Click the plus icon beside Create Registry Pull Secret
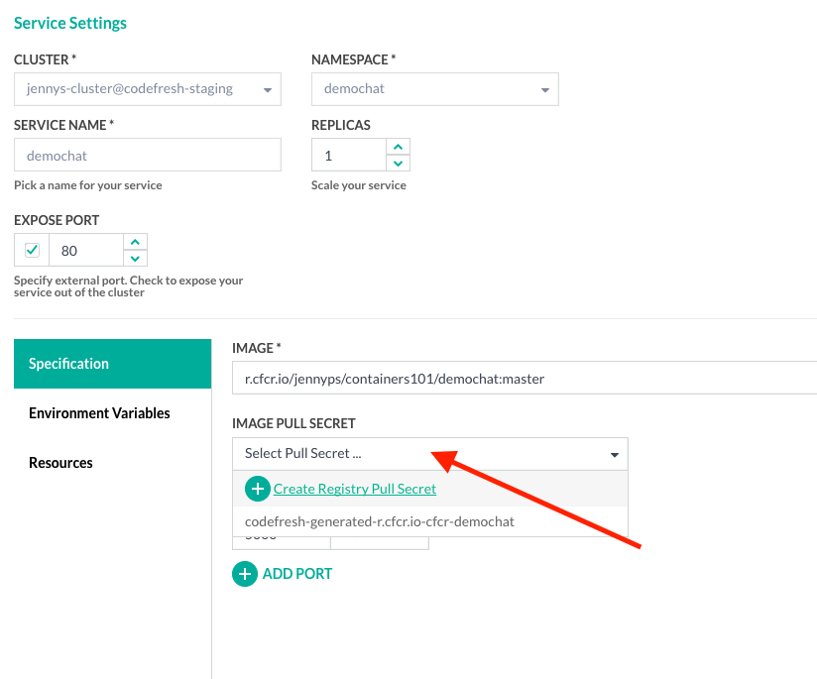The height and width of the screenshot is (679, 817). (x=258, y=489)
